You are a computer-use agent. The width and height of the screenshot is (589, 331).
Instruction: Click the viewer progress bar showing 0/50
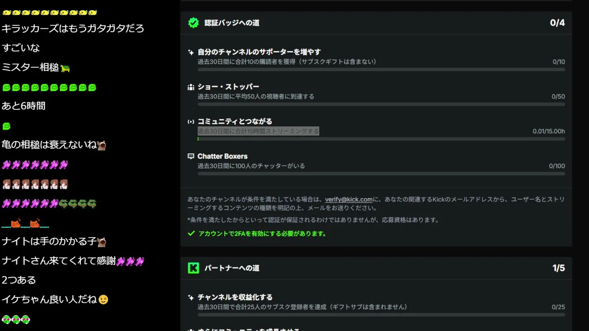[x=381, y=104]
